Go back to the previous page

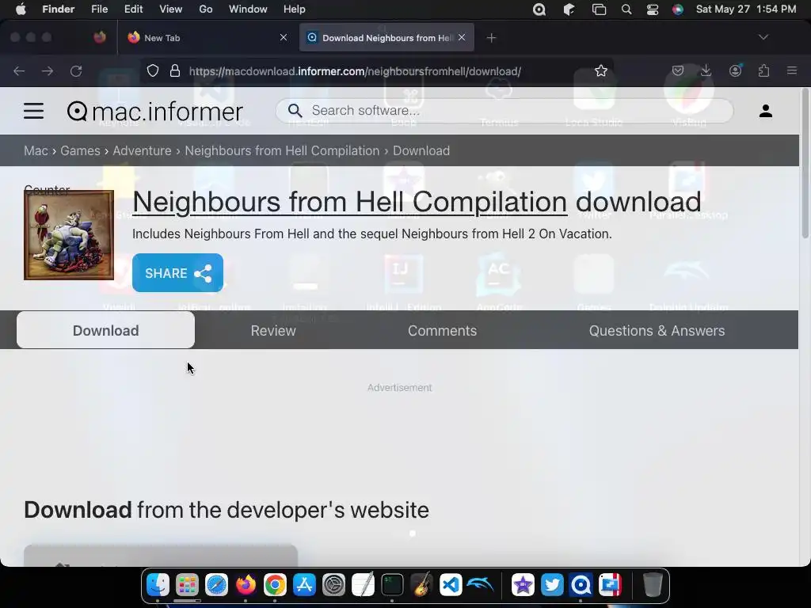19,70
